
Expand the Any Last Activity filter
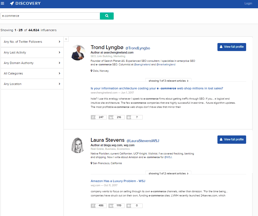click(x=32, y=52)
